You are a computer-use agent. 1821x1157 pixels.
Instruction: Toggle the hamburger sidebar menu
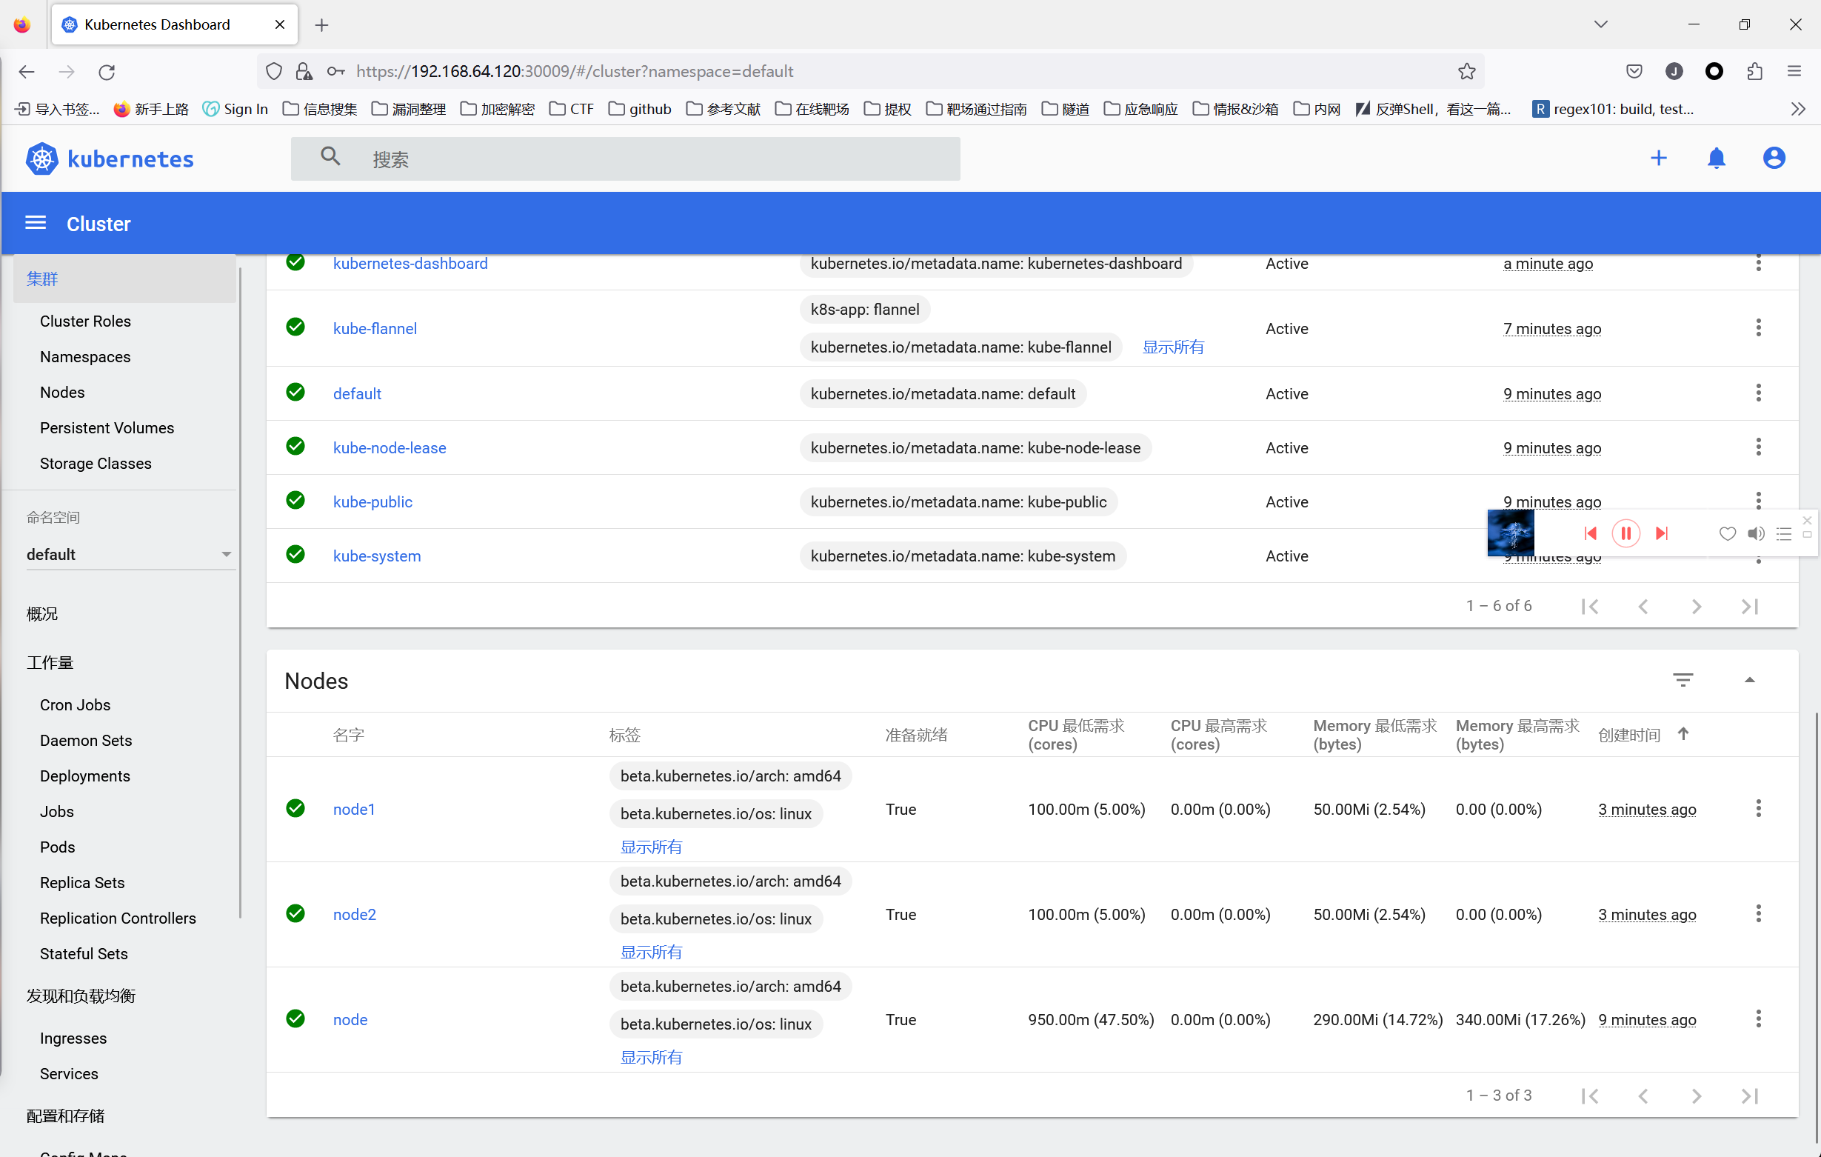(36, 223)
